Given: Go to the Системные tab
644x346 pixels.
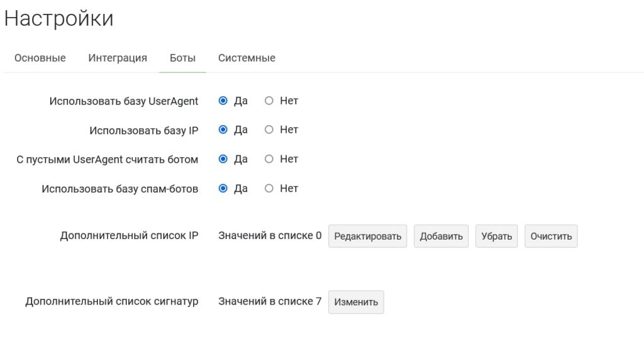Looking at the screenshot, I should (247, 58).
